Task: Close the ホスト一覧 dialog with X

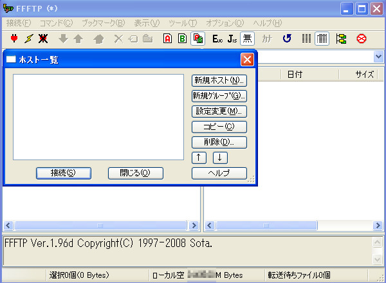Action: (x=247, y=60)
